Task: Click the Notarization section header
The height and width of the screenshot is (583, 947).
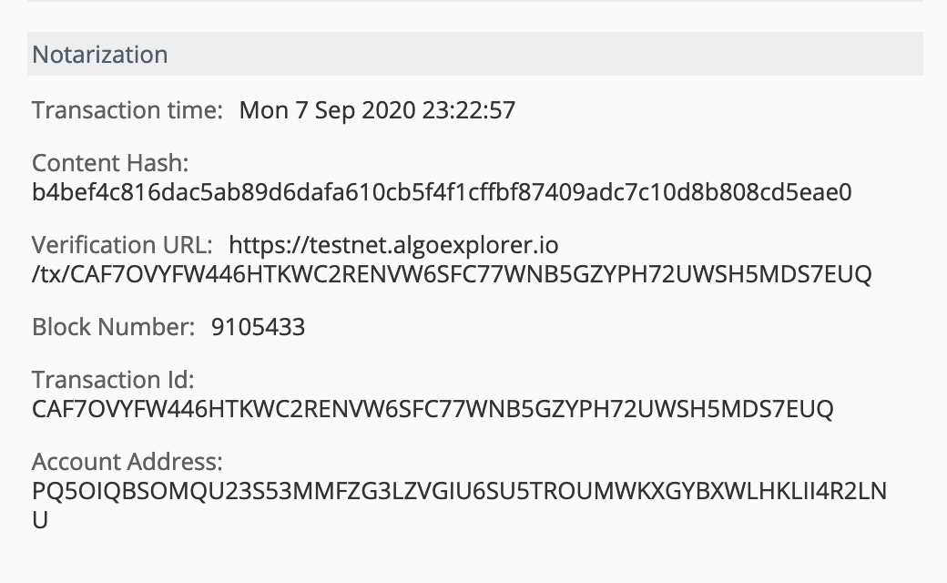Action: pos(100,55)
